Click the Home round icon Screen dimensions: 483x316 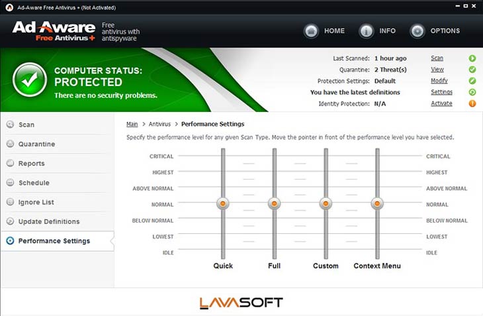[x=311, y=31]
